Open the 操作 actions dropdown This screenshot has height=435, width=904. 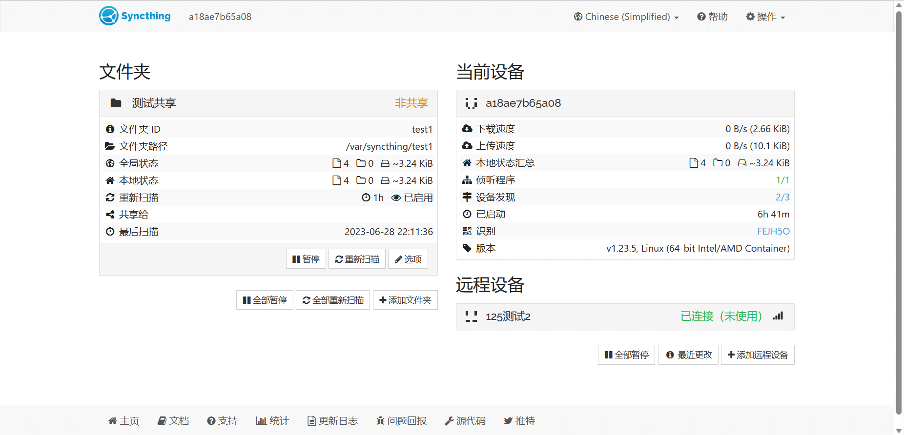pyautogui.click(x=765, y=17)
